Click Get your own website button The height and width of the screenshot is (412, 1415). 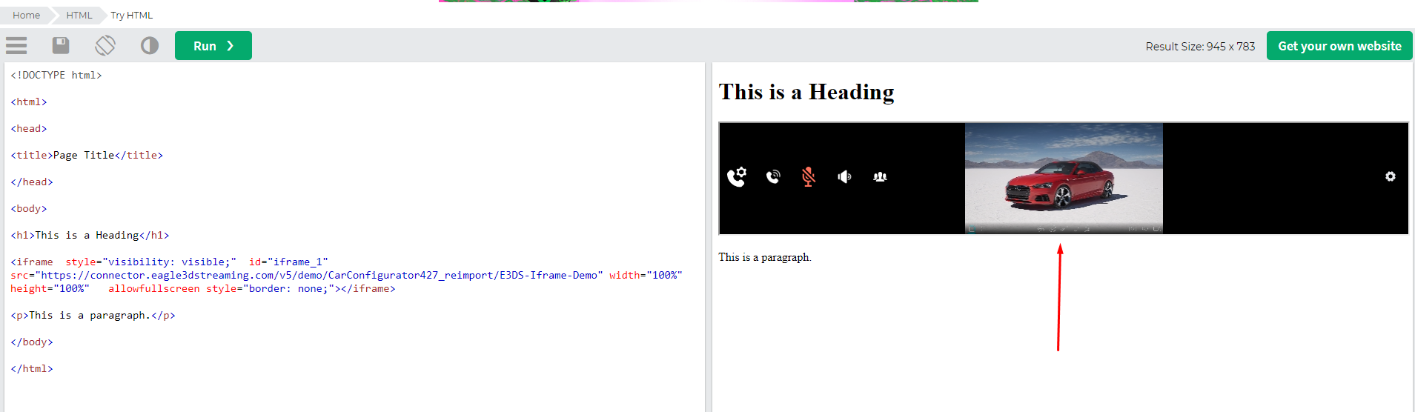1339,46
